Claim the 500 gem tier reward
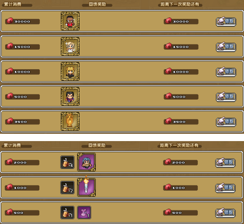244x224 pixels. tap(225, 213)
